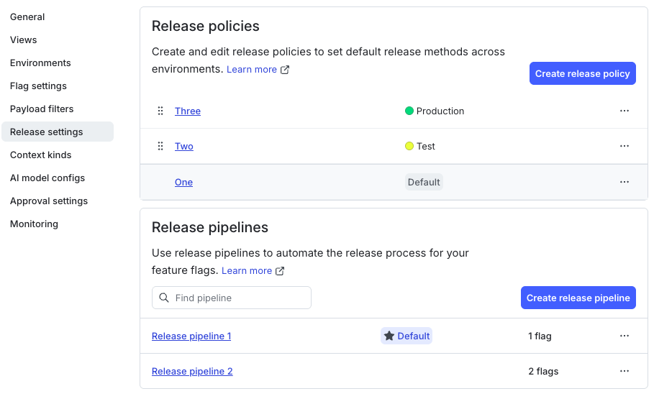Open Approval settings in the sidebar

(x=49, y=201)
